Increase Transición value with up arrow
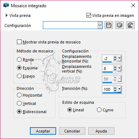Viewport: 139px width, 139px height. coord(115,88)
